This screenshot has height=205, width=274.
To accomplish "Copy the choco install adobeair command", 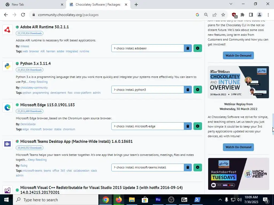I will [188, 48].
